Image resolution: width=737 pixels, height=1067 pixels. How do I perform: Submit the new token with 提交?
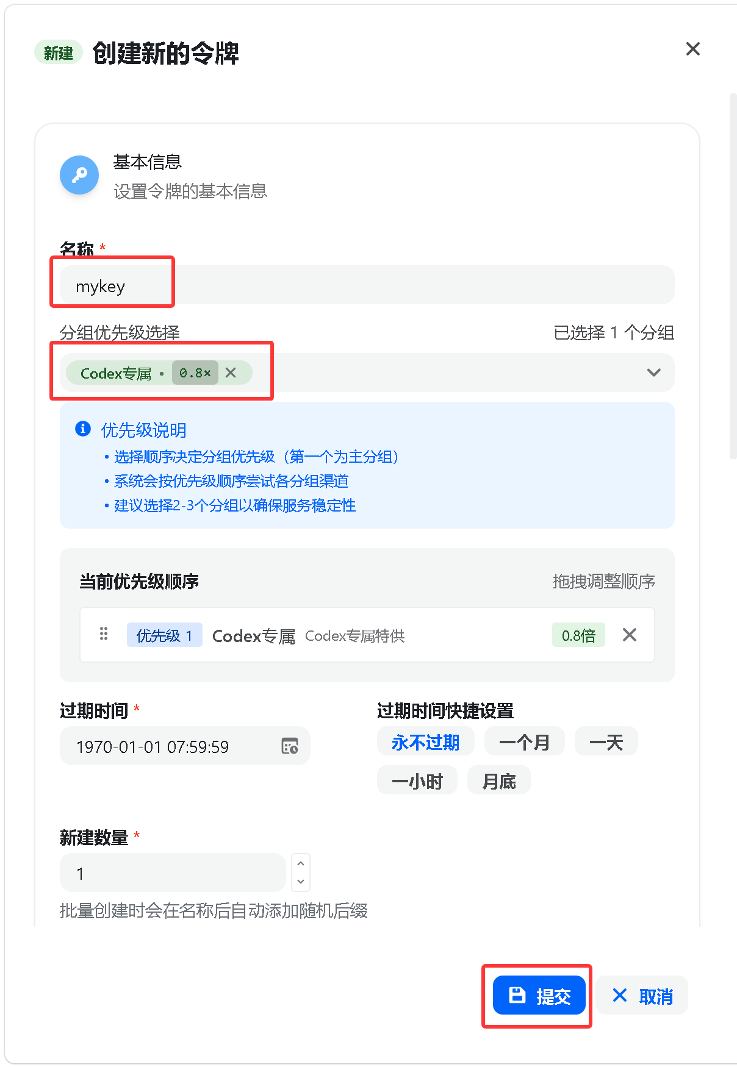539,995
